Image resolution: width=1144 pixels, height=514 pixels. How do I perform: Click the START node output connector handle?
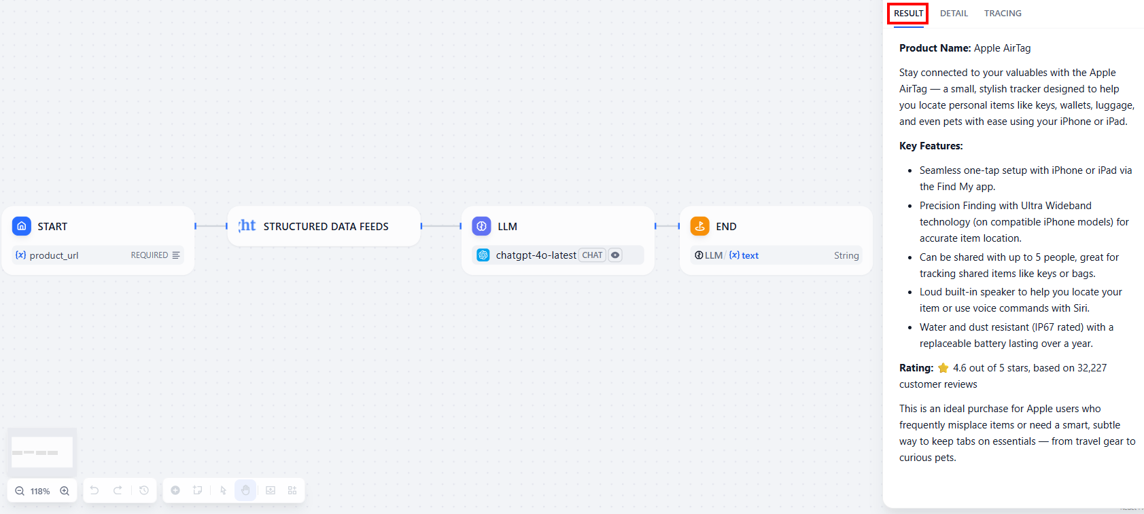pyautogui.click(x=196, y=226)
